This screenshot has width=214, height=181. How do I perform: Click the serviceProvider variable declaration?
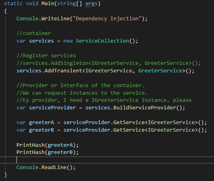(x=53, y=108)
